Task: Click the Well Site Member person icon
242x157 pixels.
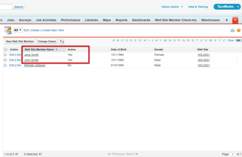Action: pos(8,30)
